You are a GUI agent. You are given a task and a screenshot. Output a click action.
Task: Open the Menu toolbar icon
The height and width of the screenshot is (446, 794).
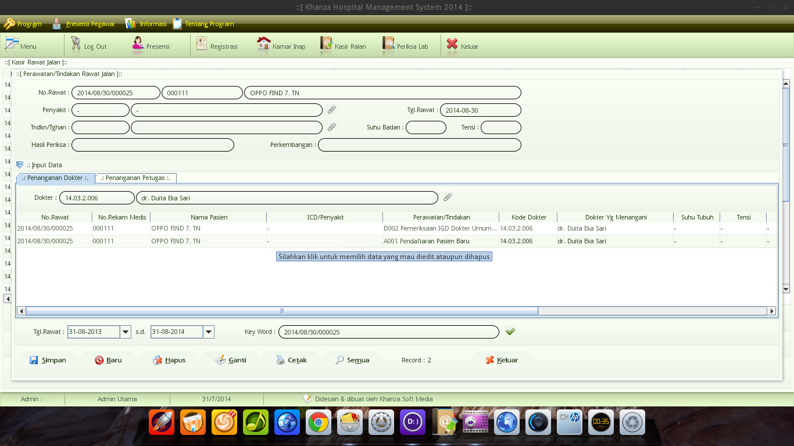pos(22,45)
